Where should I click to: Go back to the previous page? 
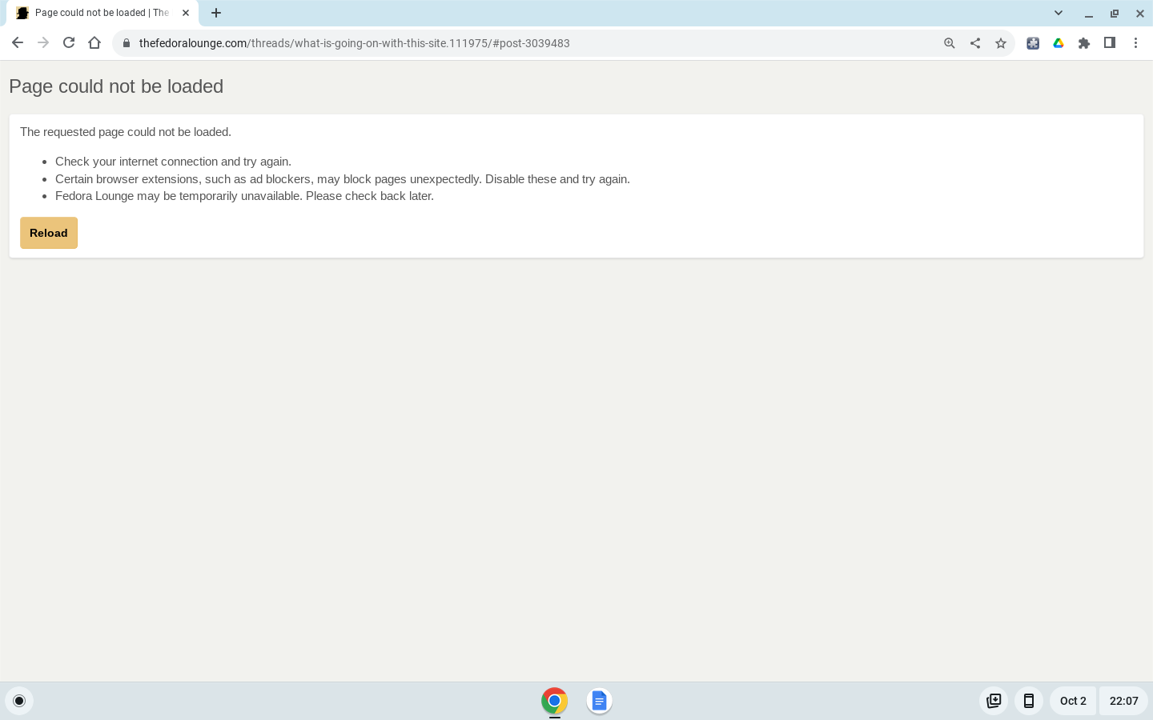18,43
